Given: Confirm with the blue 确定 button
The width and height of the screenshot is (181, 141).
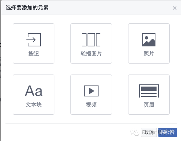Looking at the screenshot, I should [167, 132].
